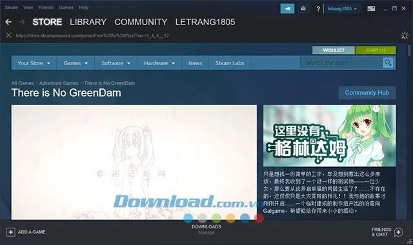The image size is (413, 245).
Task: Stop page loading with the X icon
Action: [x=8, y=35]
